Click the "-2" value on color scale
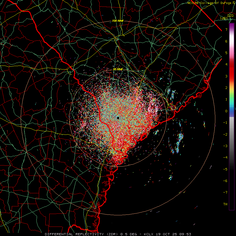Image resolution: width=236 pixels, height=236 pixels. point(225,135)
